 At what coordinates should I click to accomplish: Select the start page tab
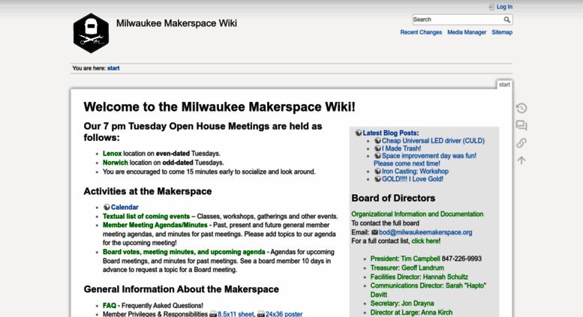tap(504, 85)
